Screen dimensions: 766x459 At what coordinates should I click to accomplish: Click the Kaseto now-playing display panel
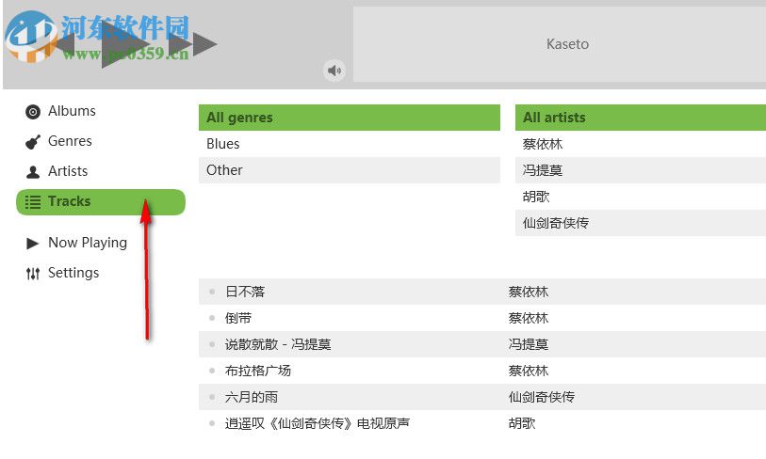(560, 44)
